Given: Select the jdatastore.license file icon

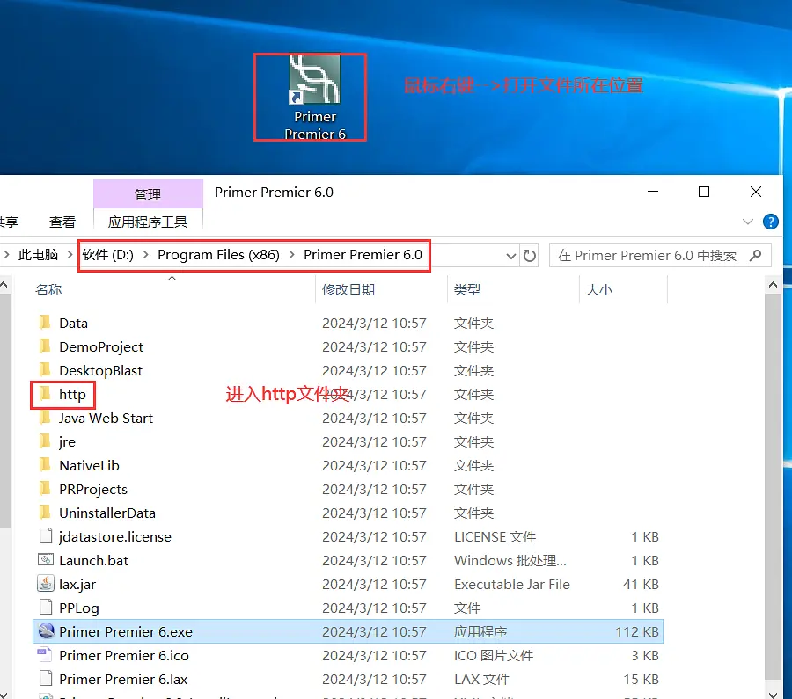Looking at the screenshot, I should coord(46,536).
